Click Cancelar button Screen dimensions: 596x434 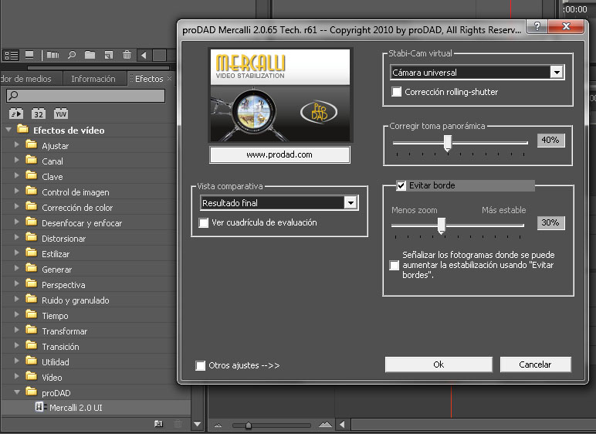(535, 364)
